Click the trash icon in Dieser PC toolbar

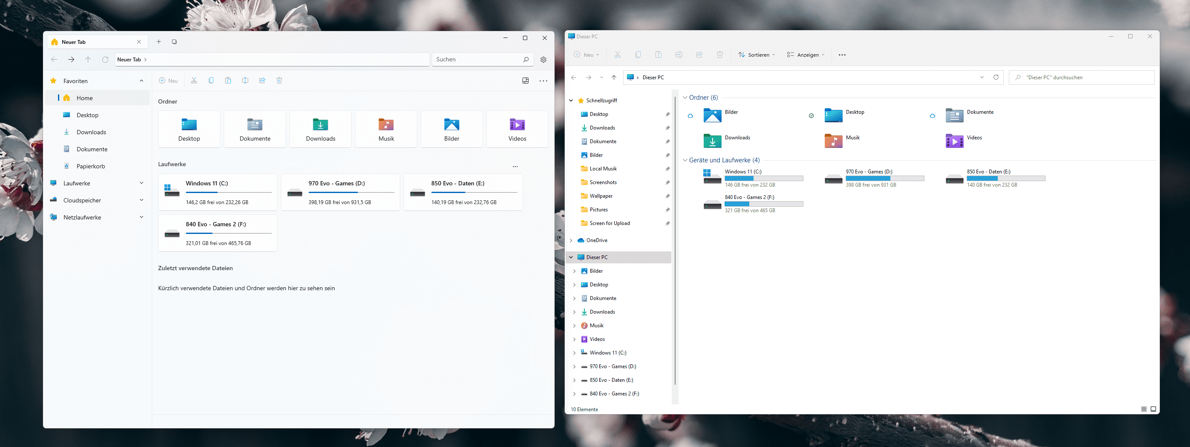click(720, 55)
